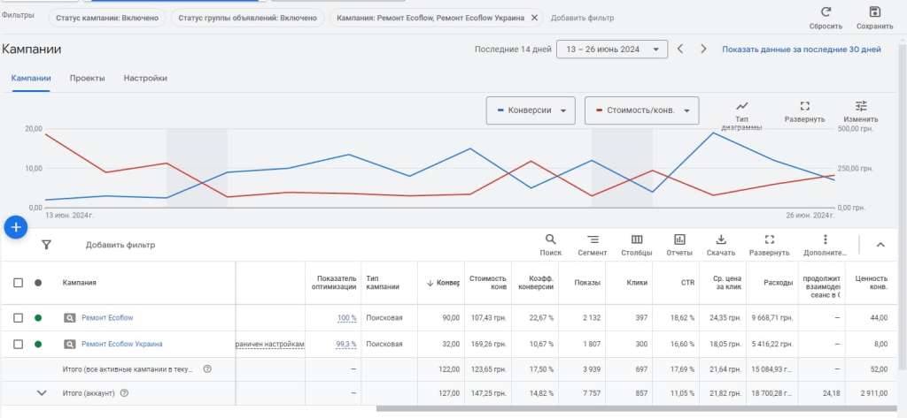Click green status dot for Ремонт Ecoflow Украина
907x418 pixels.
[38, 344]
